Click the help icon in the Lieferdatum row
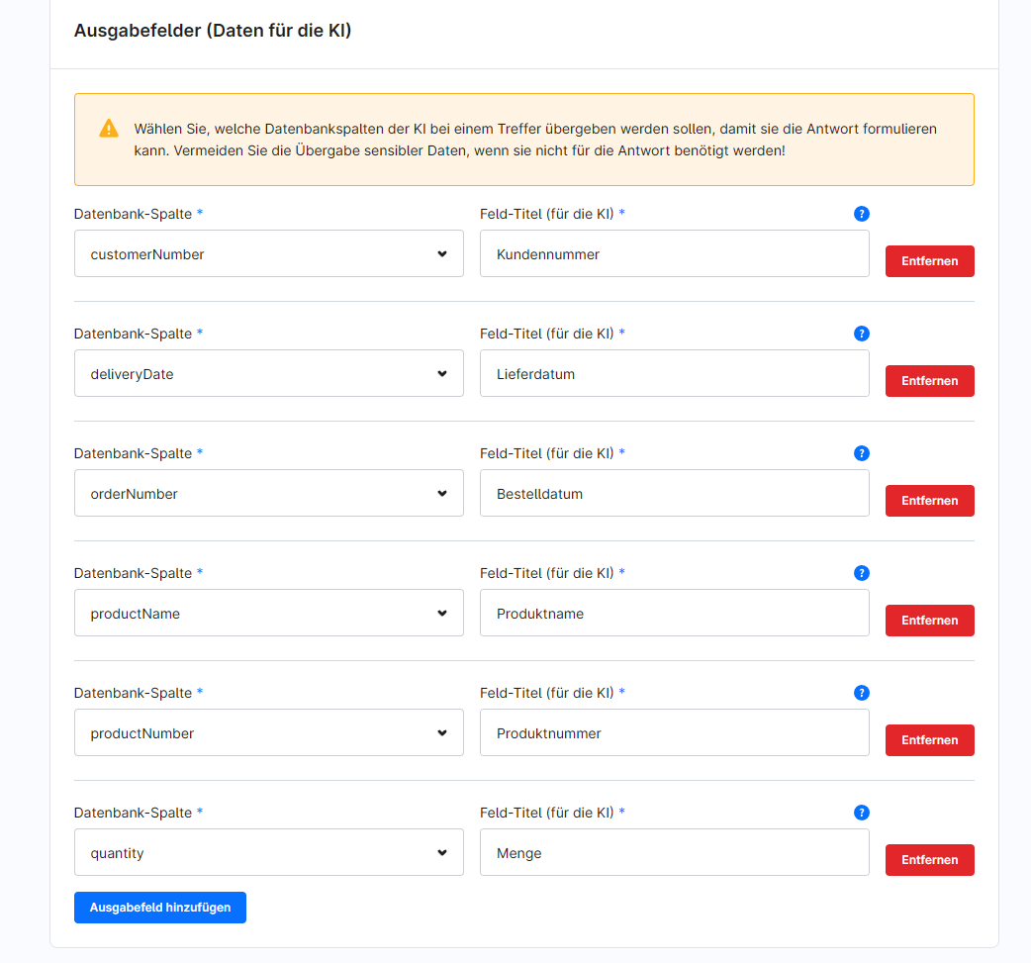The height and width of the screenshot is (963, 1031). pos(862,334)
